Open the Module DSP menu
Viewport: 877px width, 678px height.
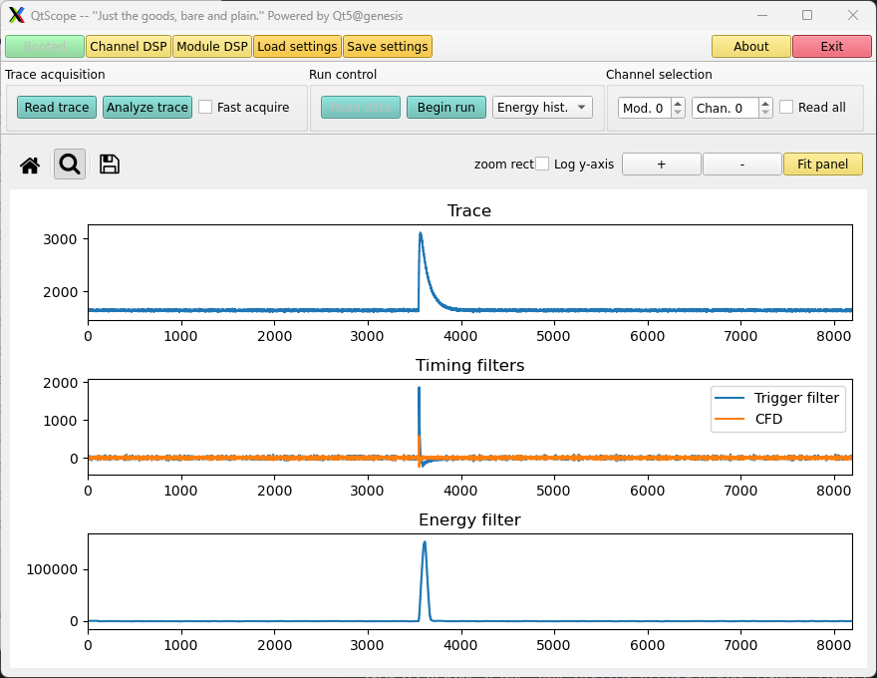coord(212,47)
